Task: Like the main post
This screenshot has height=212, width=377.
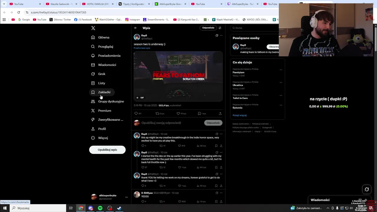Action: pos(178,113)
